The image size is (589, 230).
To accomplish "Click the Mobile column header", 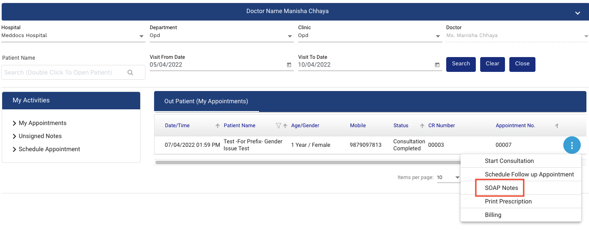I will pyautogui.click(x=358, y=125).
